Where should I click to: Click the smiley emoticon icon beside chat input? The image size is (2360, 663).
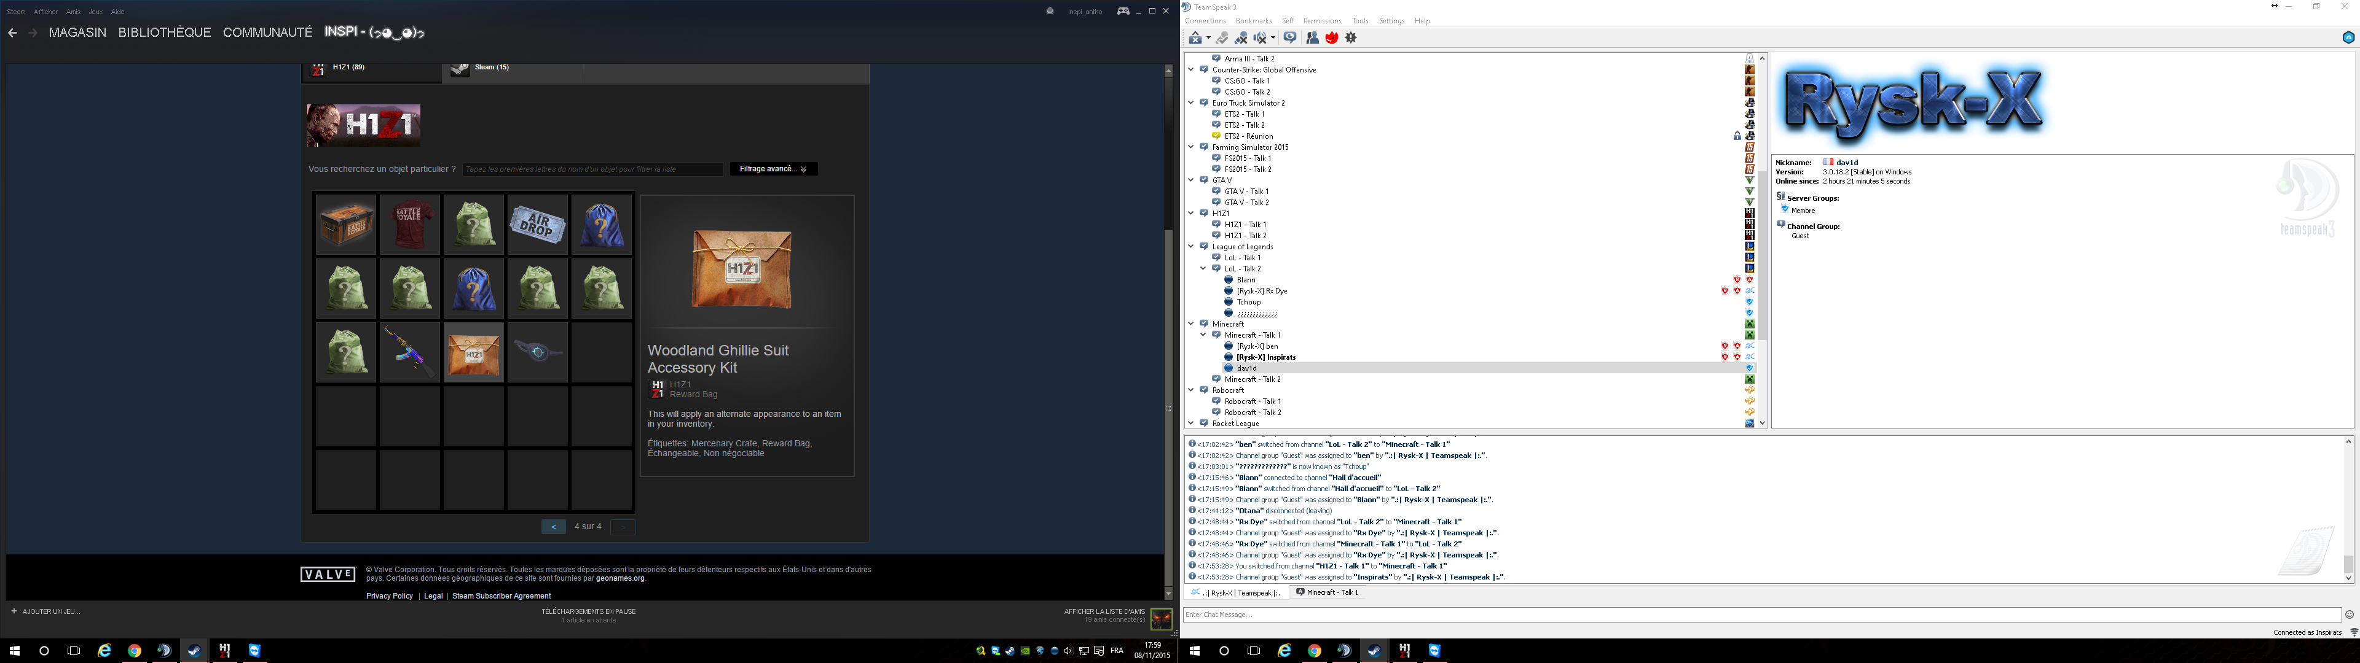click(x=2349, y=615)
